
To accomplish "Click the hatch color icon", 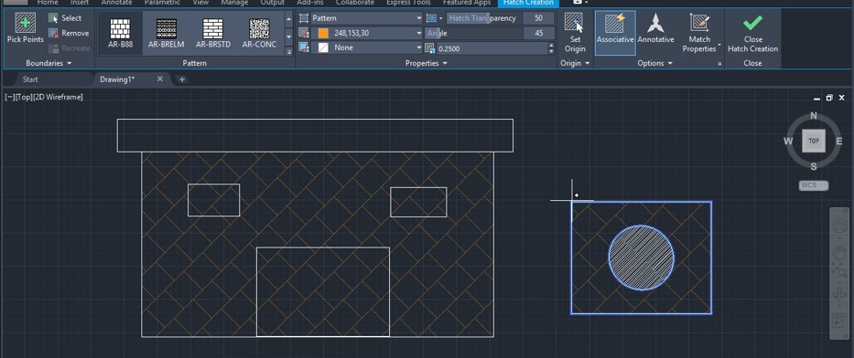I will point(304,33).
